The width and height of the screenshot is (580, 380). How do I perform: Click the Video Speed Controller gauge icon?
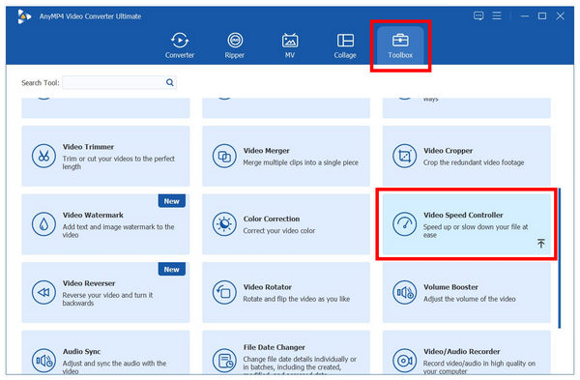pyautogui.click(x=404, y=224)
